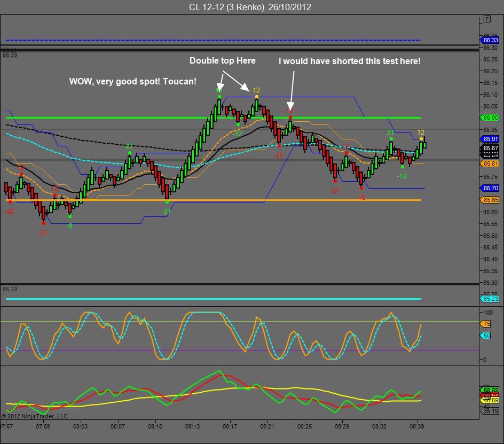This screenshot has width=504, height=444.
Task: Click the chart title 'CL 12-12 (3 Renko) 26/10/2012'
Action: (x=250, y=7)
